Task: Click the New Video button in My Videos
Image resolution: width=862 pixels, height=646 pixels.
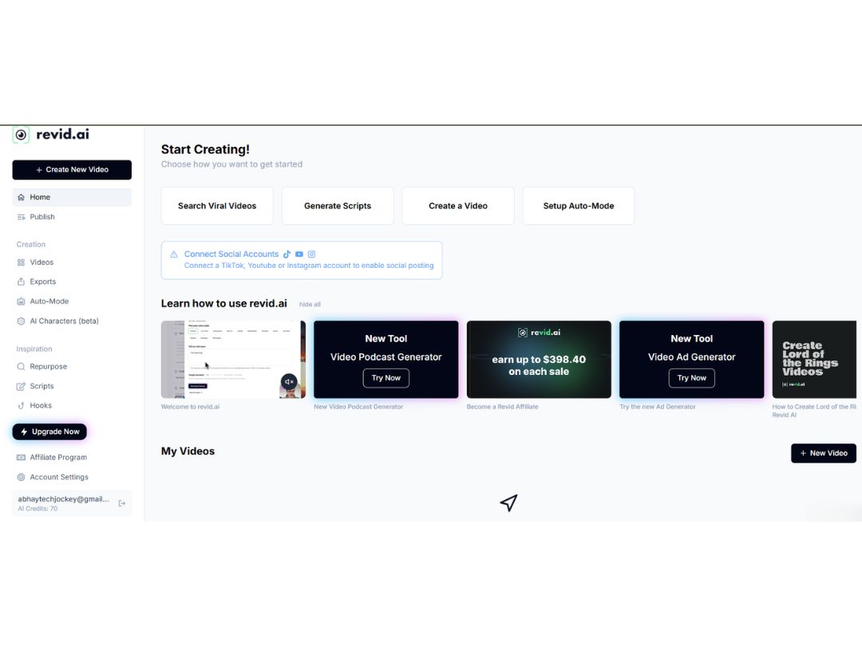Action: (x=824, y=453)
